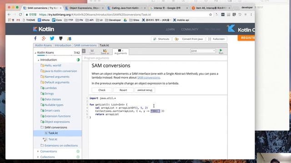
Task: Select SAM conversions folder in tree
Action: [56, 127]
